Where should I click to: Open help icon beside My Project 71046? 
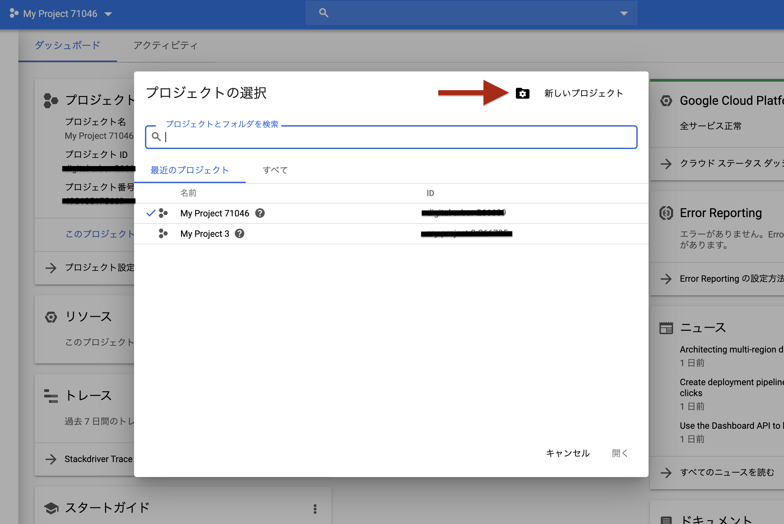(x=260, y=213)
